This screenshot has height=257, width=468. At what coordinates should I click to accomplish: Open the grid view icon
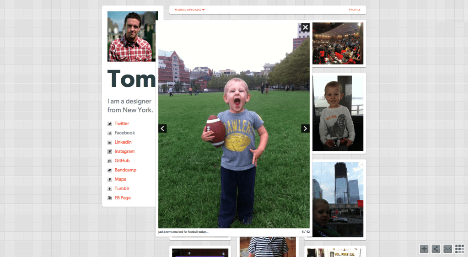coord(459,249)
